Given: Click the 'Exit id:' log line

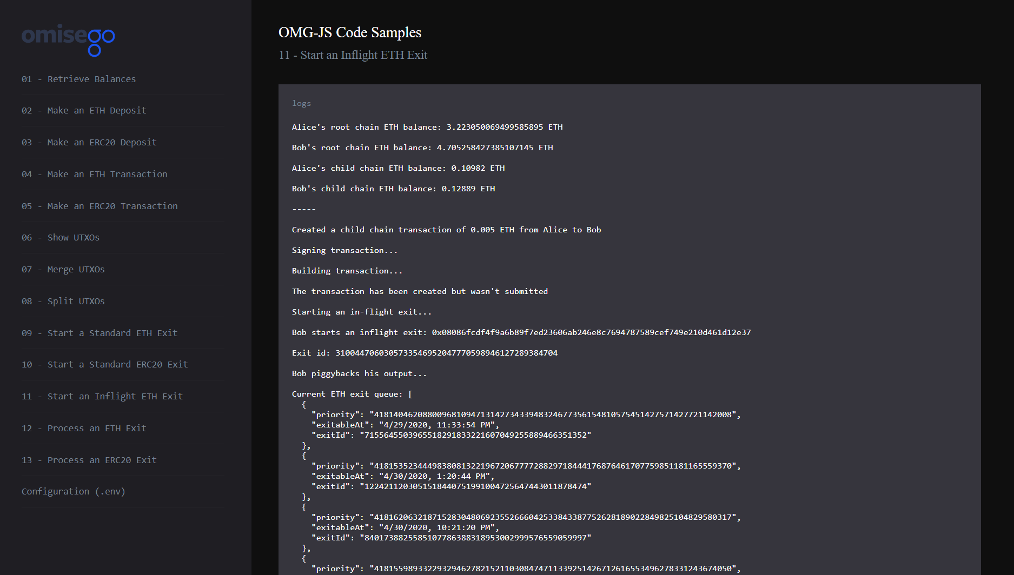Looking at the screenshot, I should tap(425, 353).
